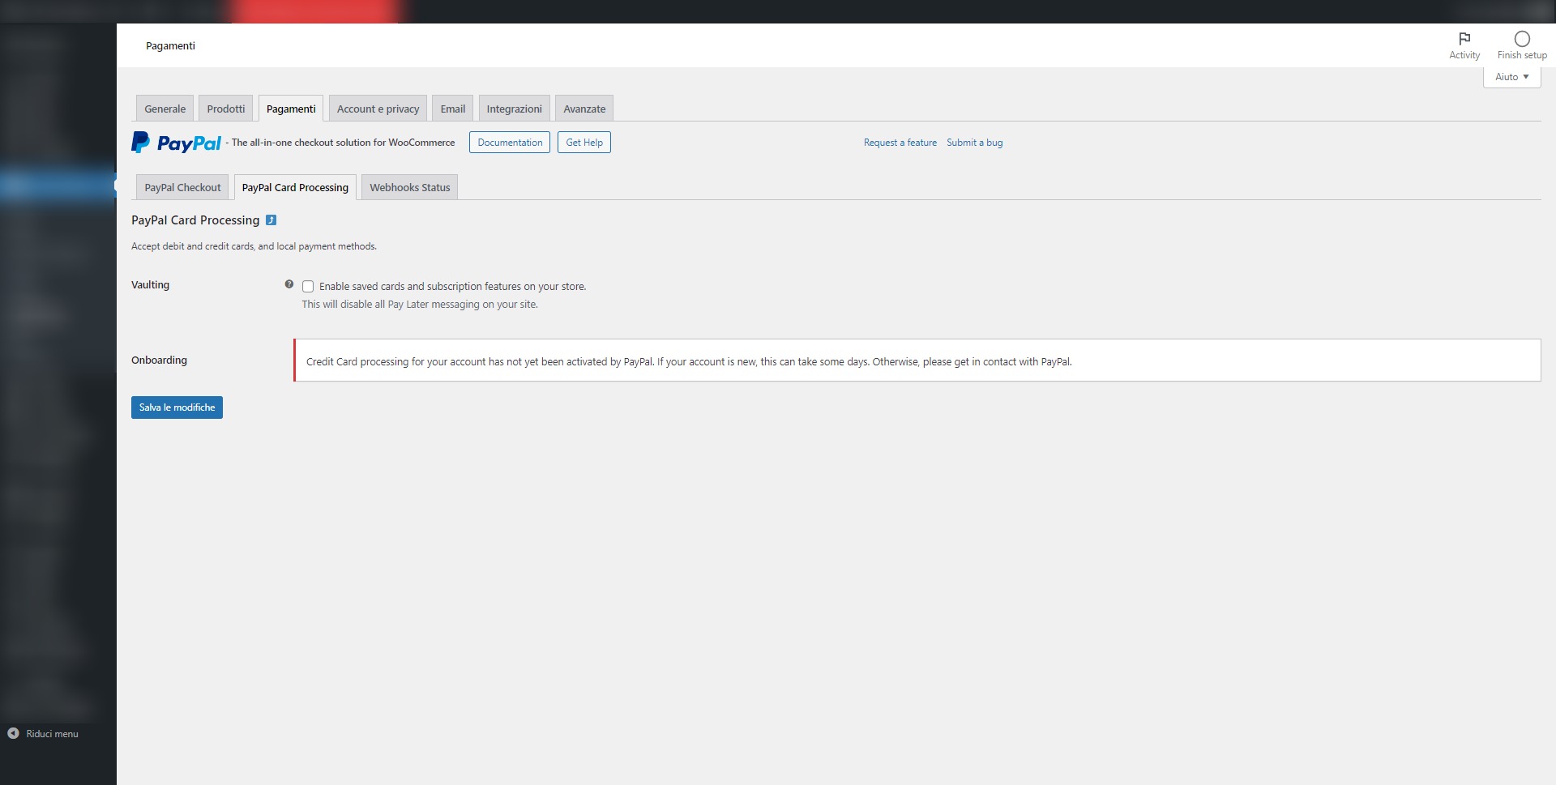
Task: Expand the Aiuto help panel
Action: pyautogui.click(x=1511, y=76)
